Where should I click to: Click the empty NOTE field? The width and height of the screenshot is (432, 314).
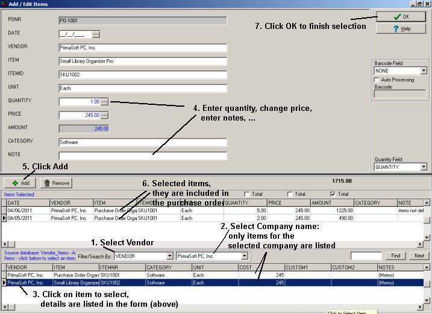point(143,155)
